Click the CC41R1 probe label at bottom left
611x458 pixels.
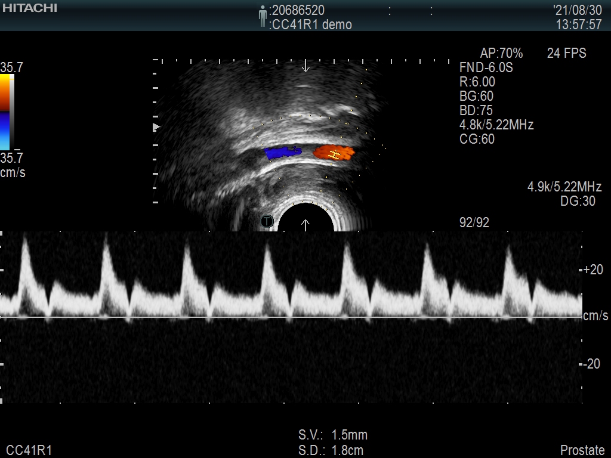click(x=29, y=450)
